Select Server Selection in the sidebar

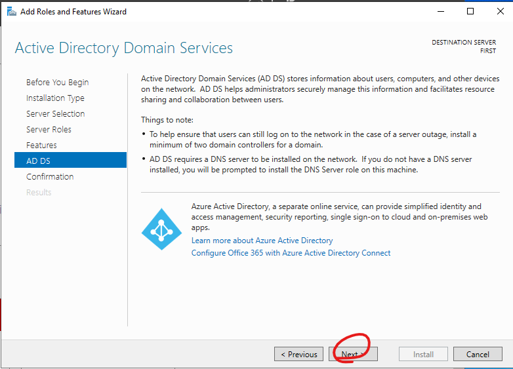55,114
